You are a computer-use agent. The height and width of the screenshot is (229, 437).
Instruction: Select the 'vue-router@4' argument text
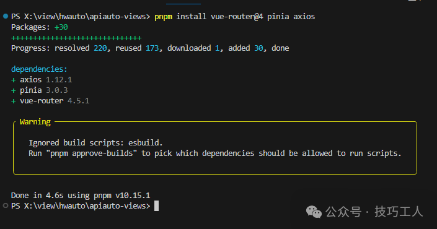click(x=237, y=17)
